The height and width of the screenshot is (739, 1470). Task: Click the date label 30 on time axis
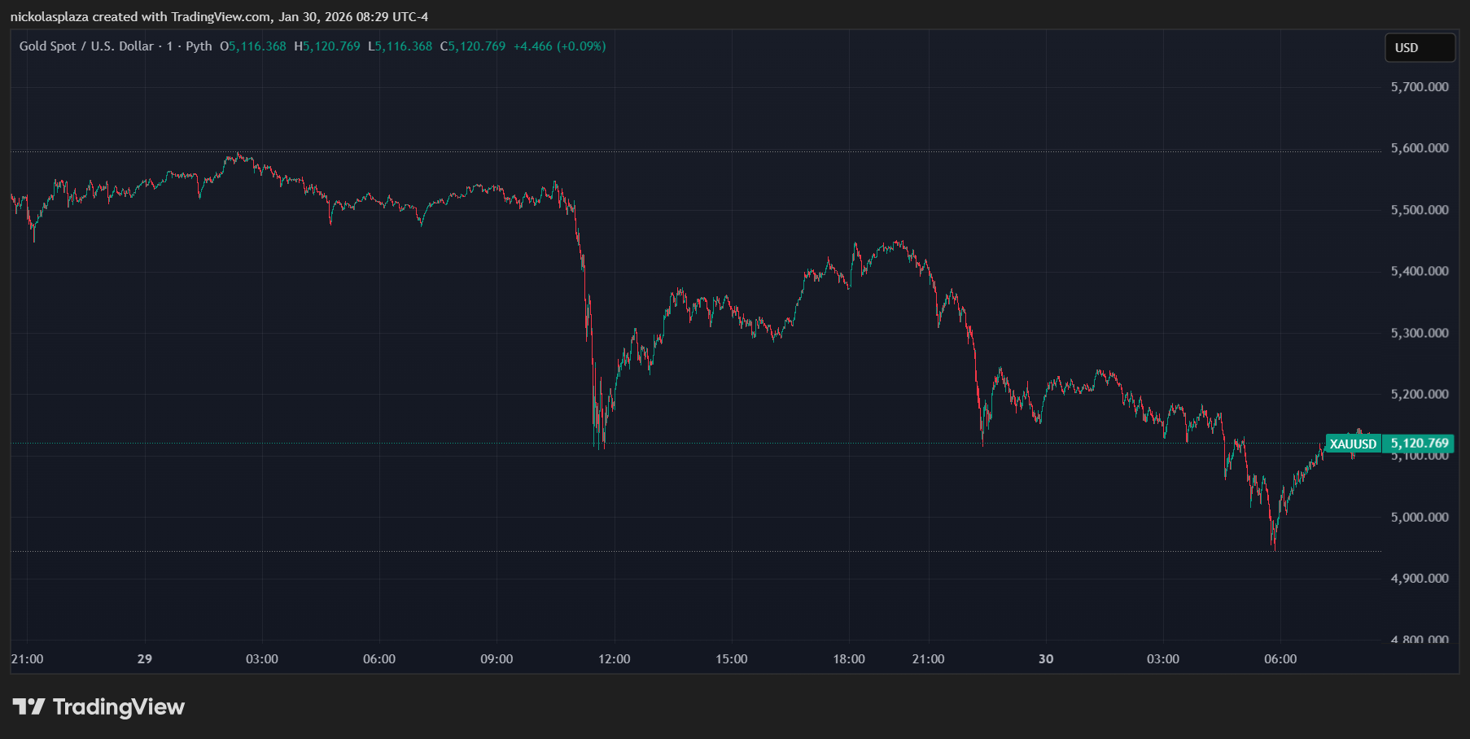[1046, 659]
